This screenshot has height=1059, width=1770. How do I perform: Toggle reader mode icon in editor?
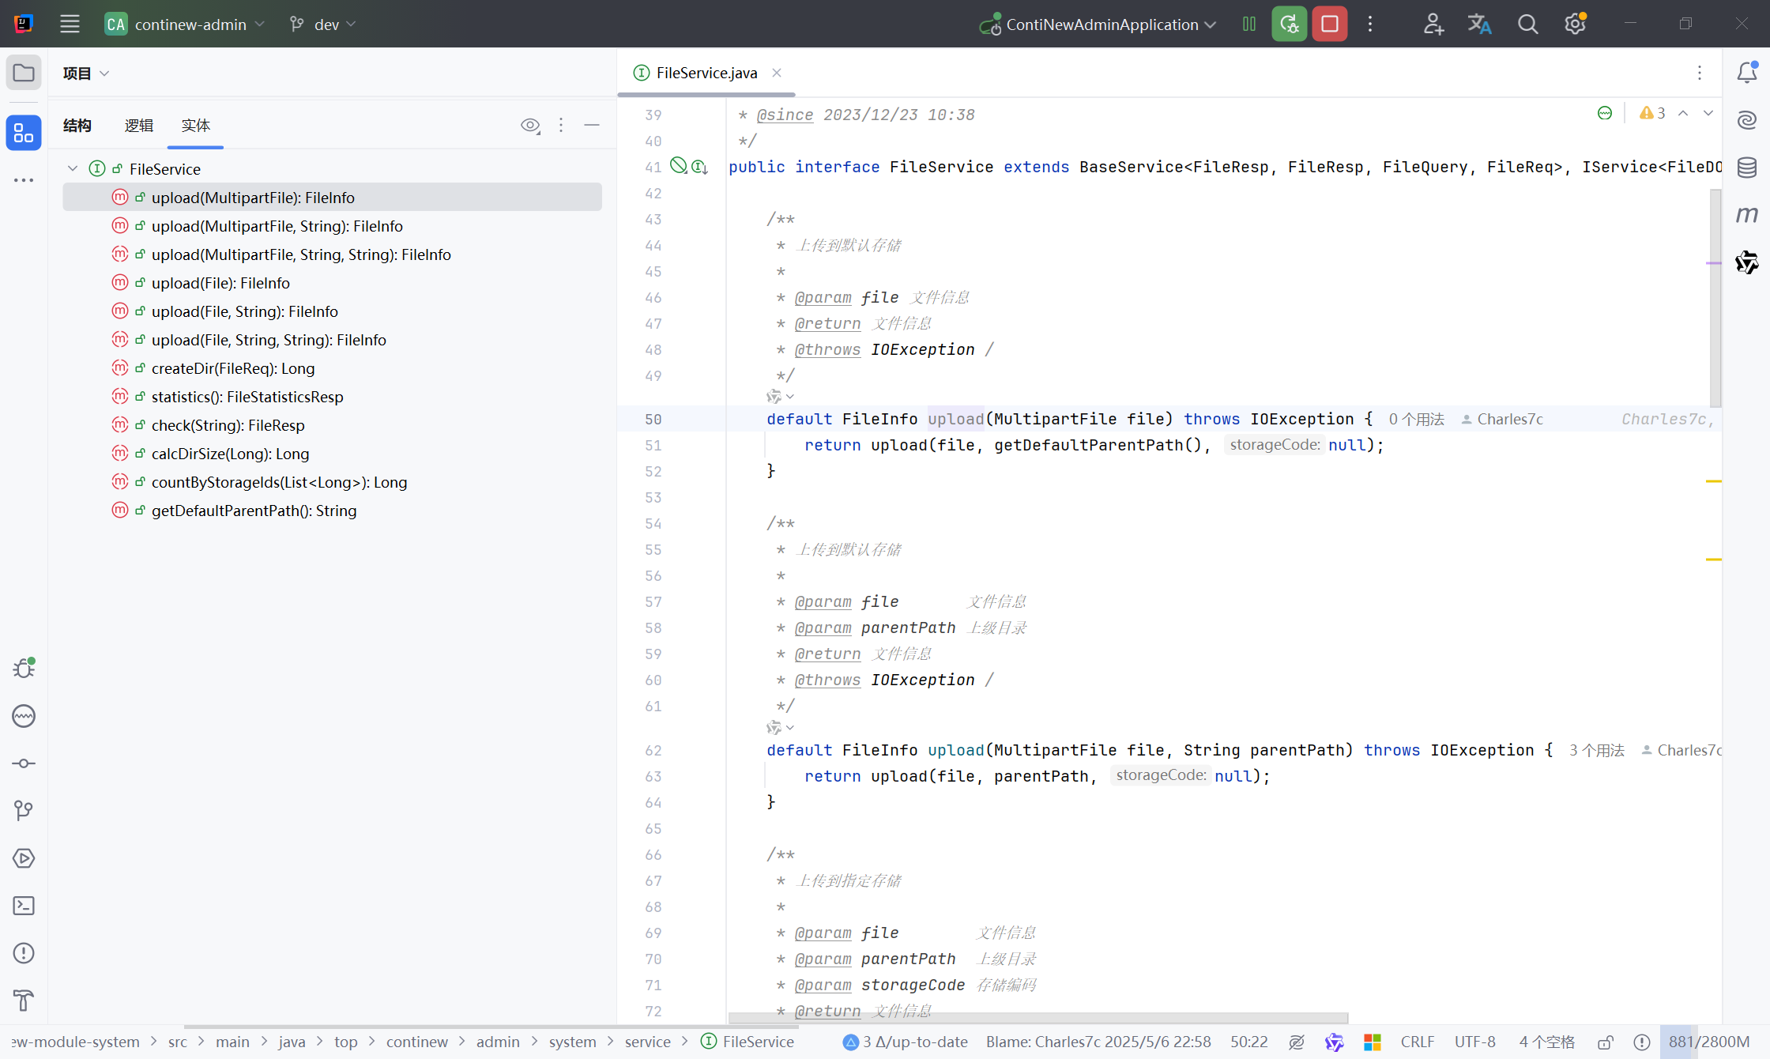[x=1605, y=113]
